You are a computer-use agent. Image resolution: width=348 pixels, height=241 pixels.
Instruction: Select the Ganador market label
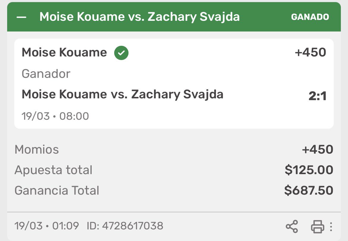coord(46,74)
